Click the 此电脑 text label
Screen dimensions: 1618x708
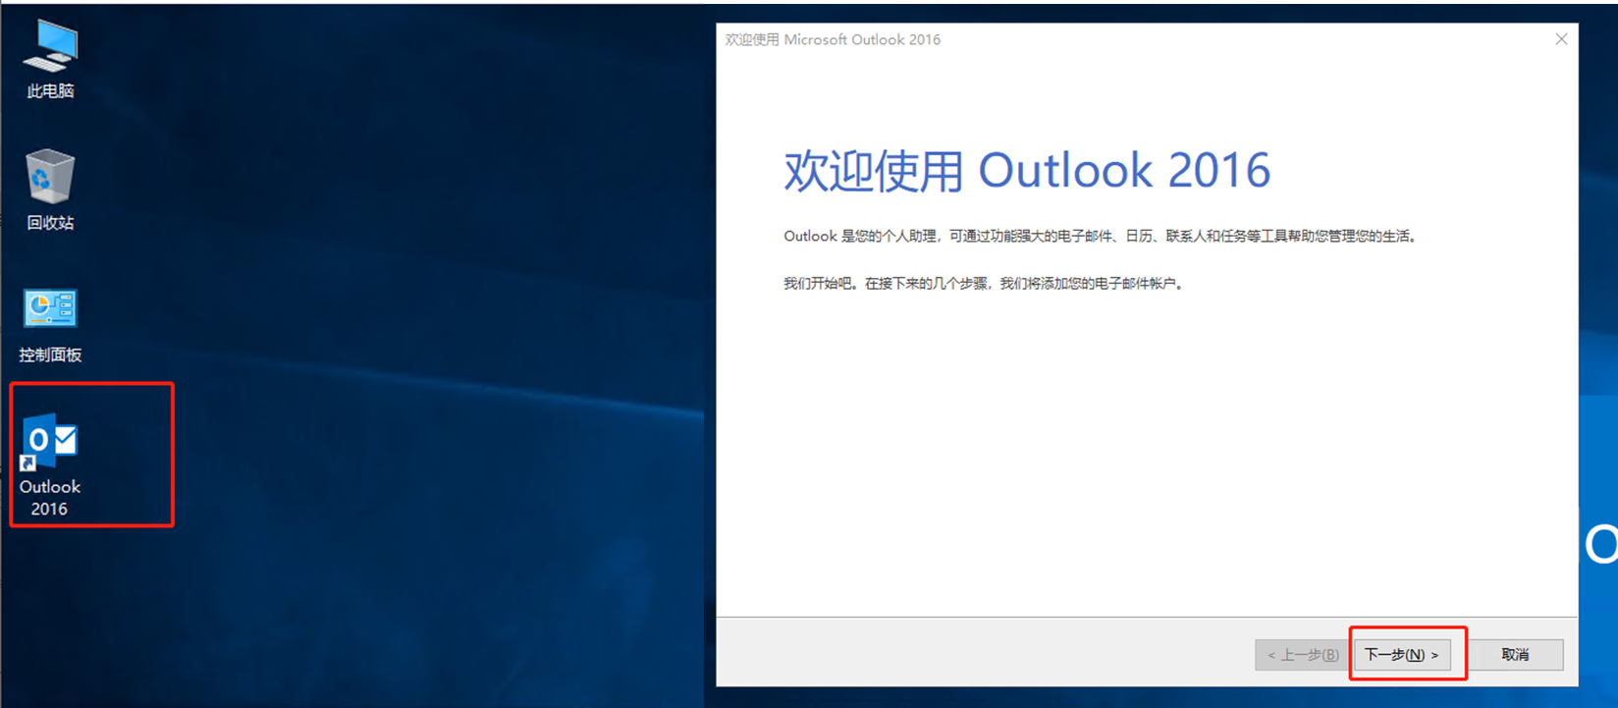pos(50,91)
